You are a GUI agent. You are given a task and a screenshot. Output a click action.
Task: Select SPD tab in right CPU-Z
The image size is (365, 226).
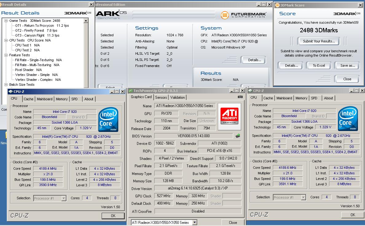(x=314, y=98)
